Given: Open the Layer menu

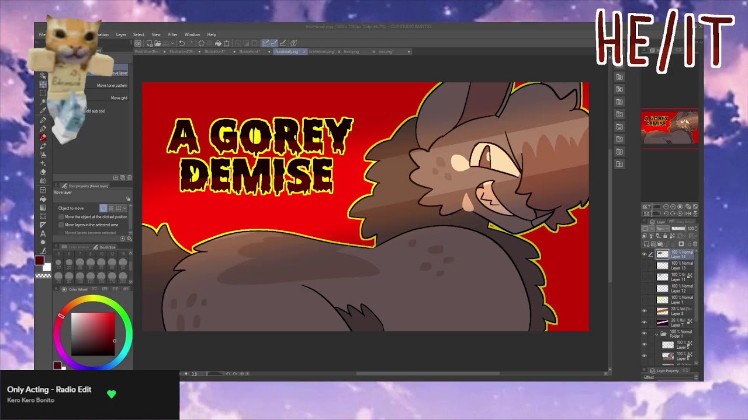Looking at the screenshot, I should click(121, 34).
